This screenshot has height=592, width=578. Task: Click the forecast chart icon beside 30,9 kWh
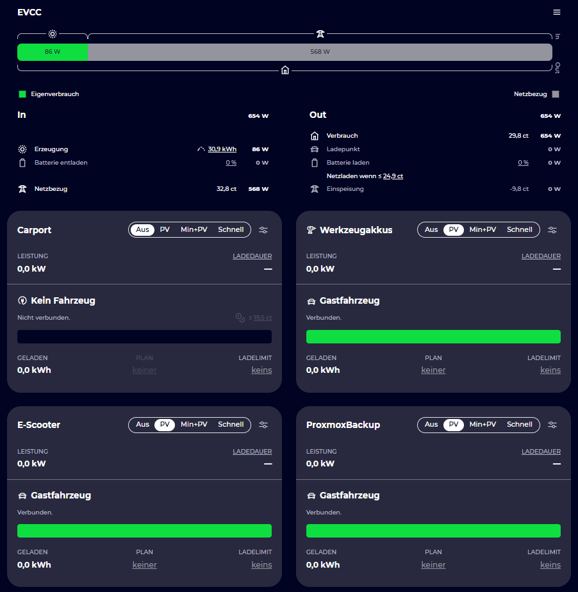tap(201, 149)
